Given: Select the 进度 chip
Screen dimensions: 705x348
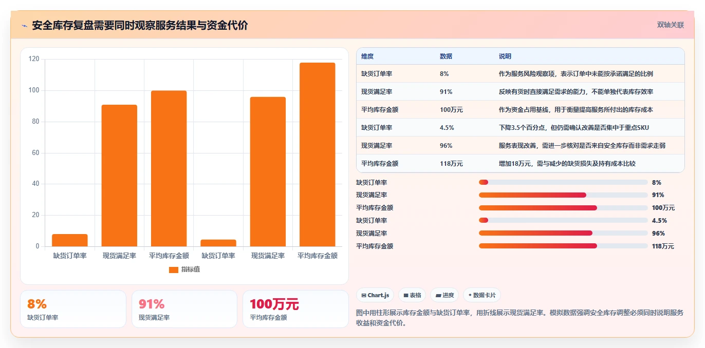Looking at the screenshot, I should (444, 295).
